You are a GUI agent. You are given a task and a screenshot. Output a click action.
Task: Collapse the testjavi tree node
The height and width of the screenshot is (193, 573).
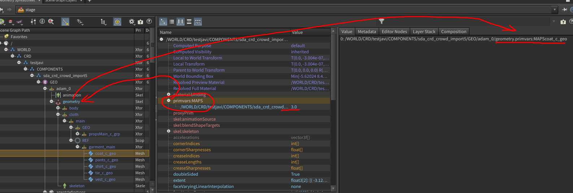tap(19, 62)
